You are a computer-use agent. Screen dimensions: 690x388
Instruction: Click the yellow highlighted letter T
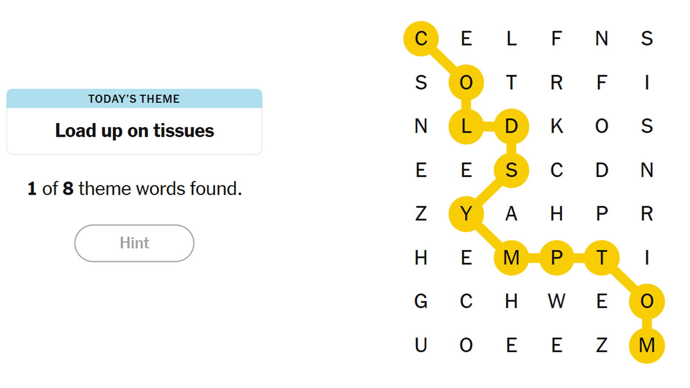[x=602, y=258]
